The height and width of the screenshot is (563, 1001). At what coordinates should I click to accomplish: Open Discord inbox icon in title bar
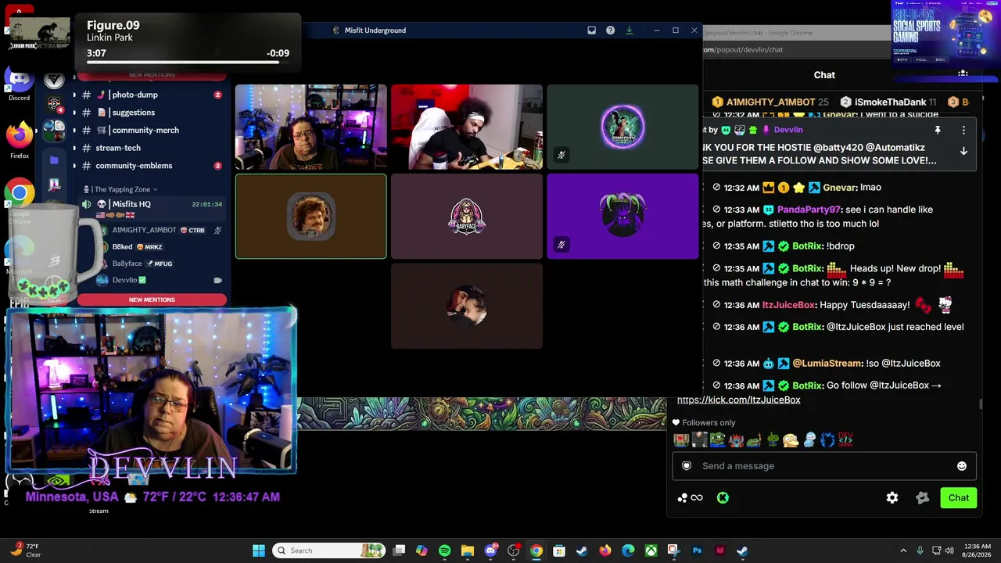point(591,30)
